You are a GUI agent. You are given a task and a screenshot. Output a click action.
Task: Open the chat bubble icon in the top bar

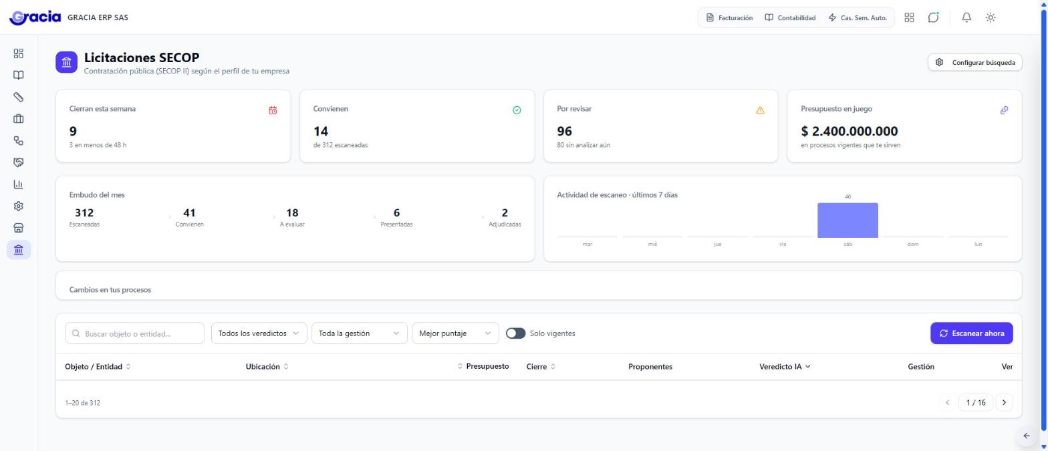pos(933,18)
